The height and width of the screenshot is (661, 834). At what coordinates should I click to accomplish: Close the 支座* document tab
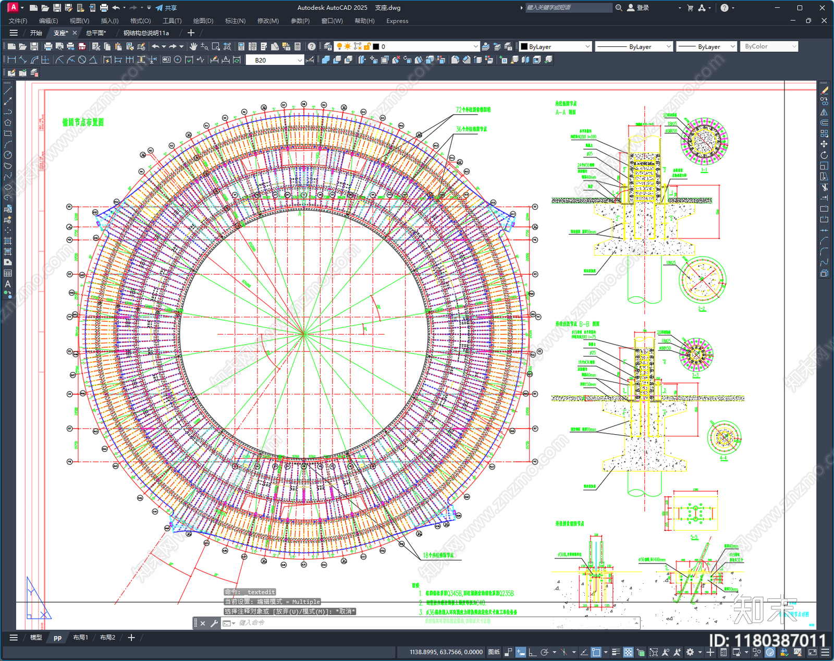[75, 33]
